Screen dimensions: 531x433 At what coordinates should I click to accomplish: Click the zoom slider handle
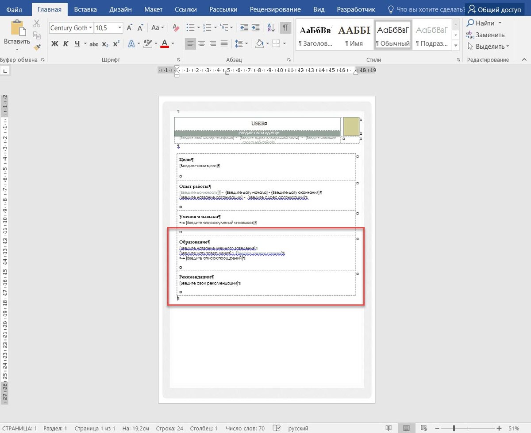click(x=454, y=428)
